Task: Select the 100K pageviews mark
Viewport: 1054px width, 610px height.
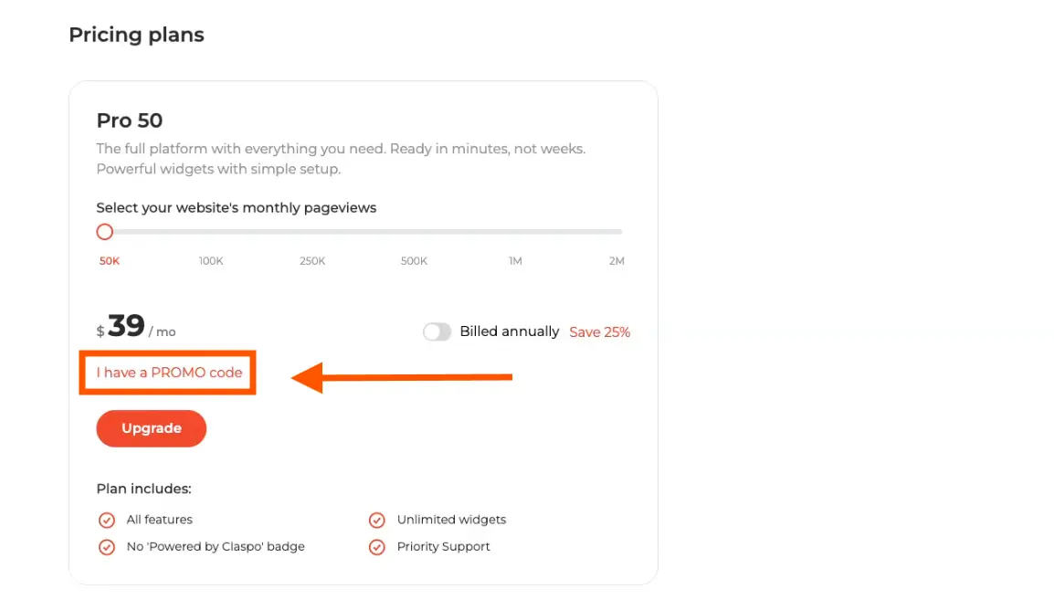Action: pyautogui.click(x=211, y=261)
